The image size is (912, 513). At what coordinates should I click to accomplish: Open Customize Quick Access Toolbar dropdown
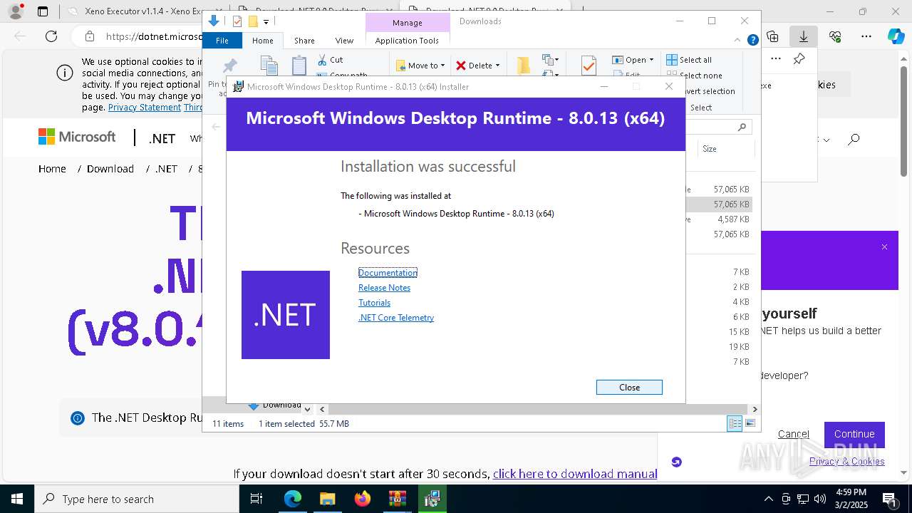coord(266,22)
